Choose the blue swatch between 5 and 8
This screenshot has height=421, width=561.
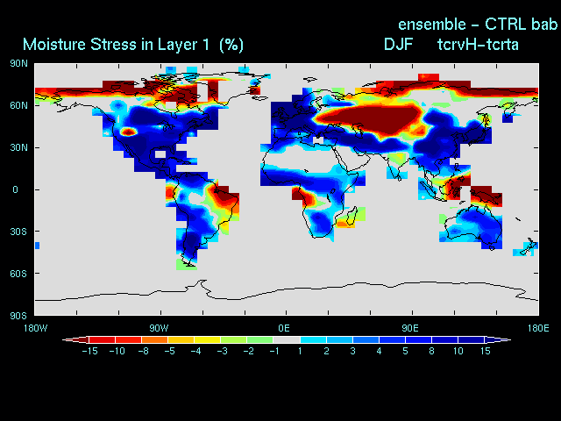418,339
